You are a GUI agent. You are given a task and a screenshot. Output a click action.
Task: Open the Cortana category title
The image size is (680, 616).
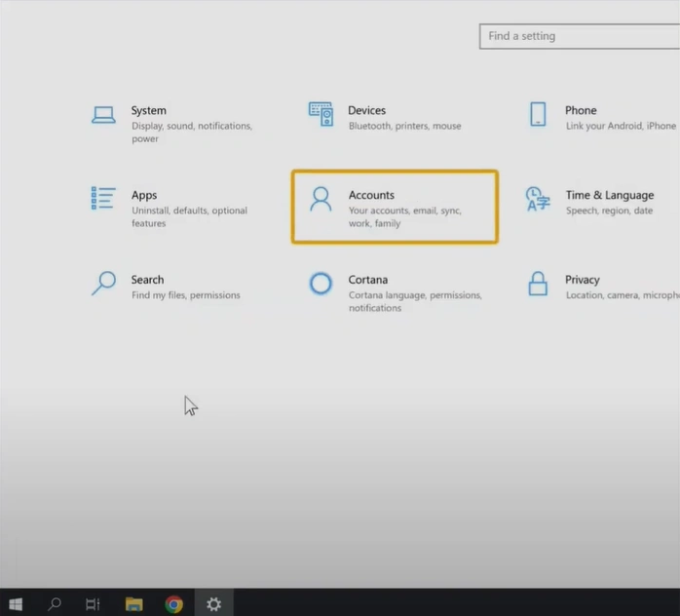[368, 280]
